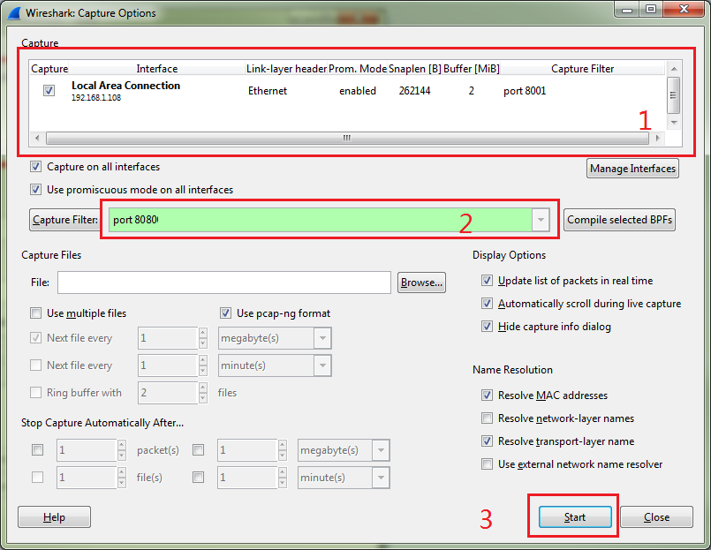Toggle Capture on all interfaces checkbox

pos(36,167)
